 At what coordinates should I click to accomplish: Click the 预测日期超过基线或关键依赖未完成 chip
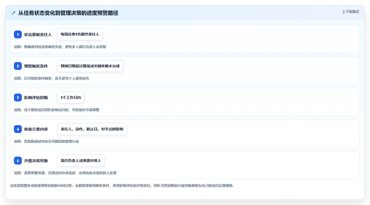90,66
